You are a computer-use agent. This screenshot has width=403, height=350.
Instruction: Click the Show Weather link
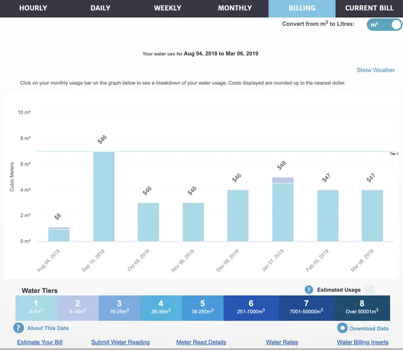(376, 70)
